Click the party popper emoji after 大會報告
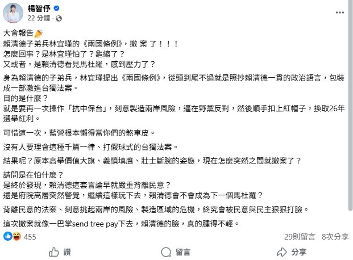The image size is (353, 260). tap(39, 34)
